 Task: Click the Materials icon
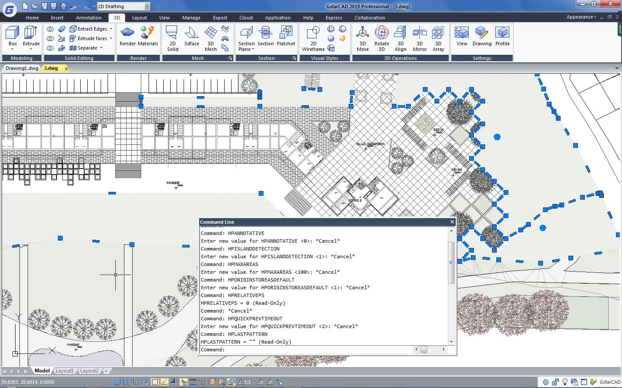[148, 37]
